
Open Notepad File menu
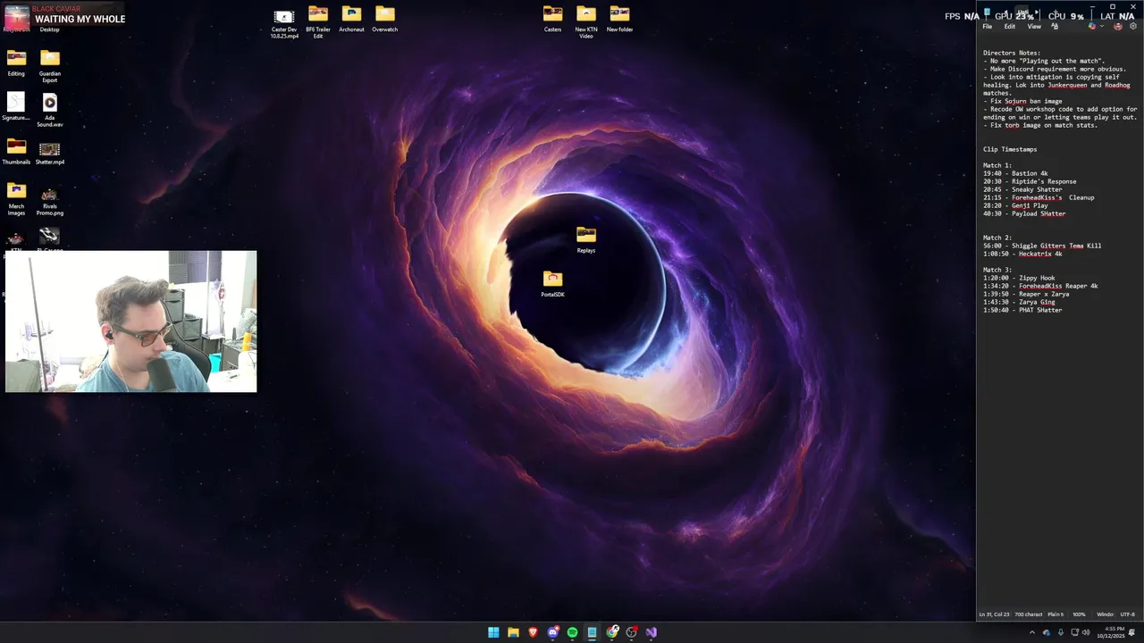988,27
